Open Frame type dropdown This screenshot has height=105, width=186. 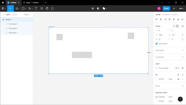[x=159, y=26]
